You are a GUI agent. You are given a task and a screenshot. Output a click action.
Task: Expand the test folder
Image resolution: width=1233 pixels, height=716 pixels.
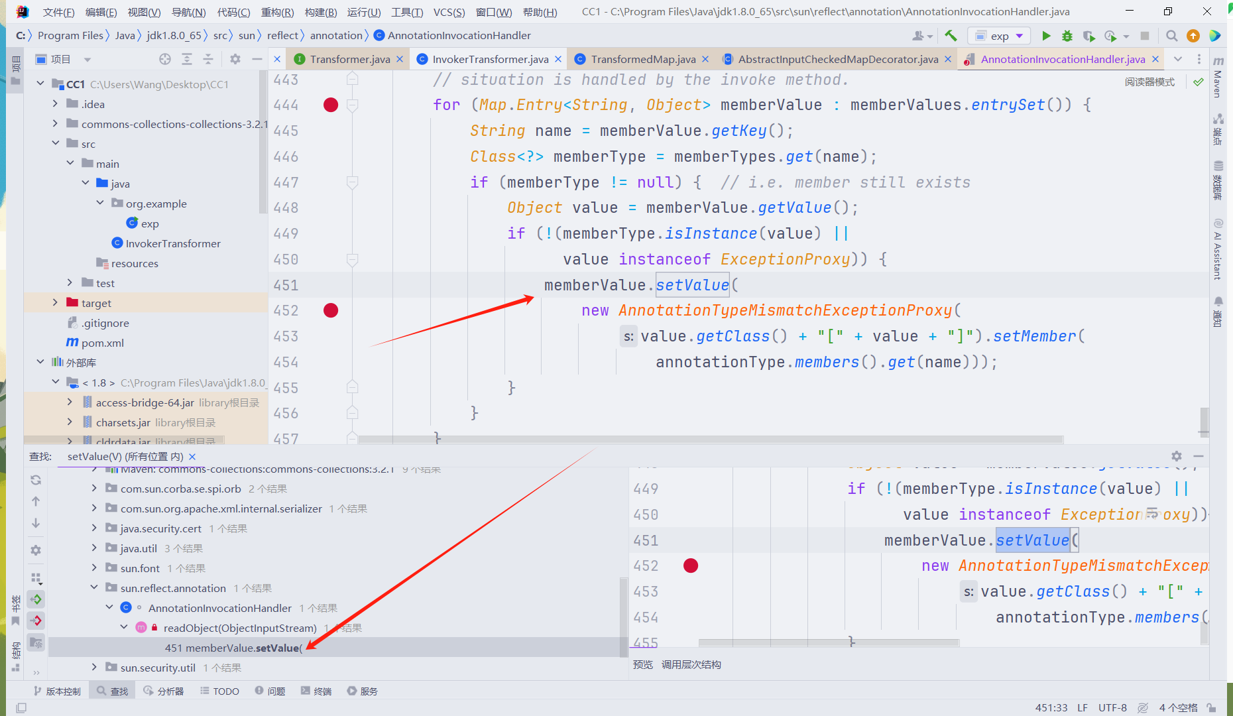click(70, 282)
